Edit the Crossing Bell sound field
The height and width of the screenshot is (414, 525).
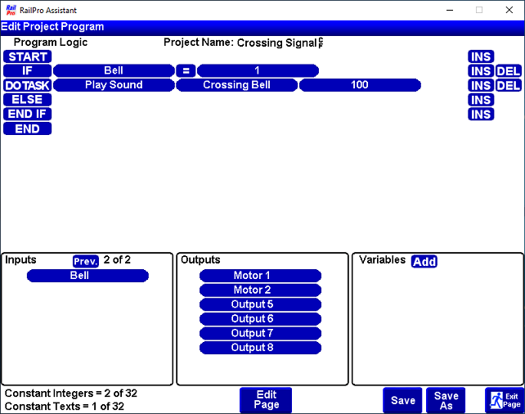click(x=236, y=85)
